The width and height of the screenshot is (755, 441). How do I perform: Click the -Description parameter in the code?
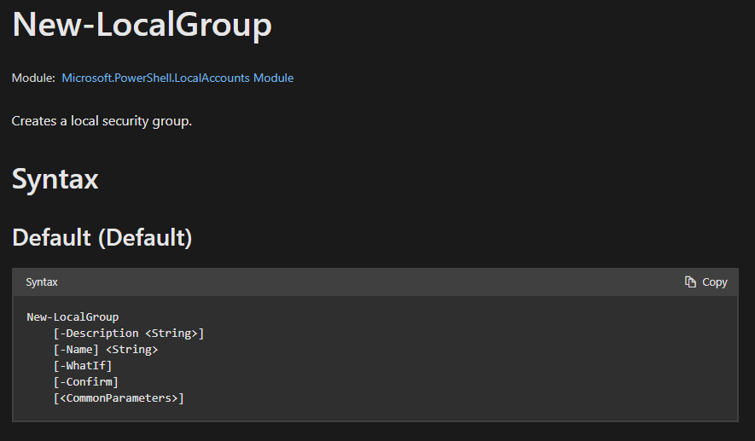click(99, 334)
